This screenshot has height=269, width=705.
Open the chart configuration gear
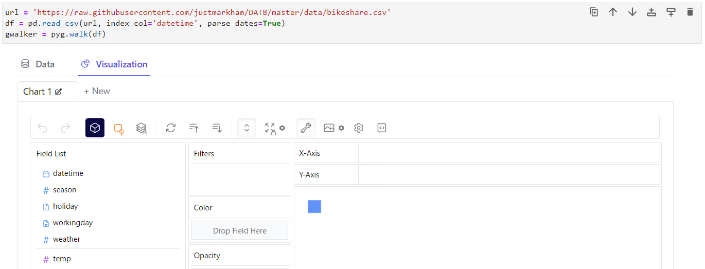coord(359,128)
